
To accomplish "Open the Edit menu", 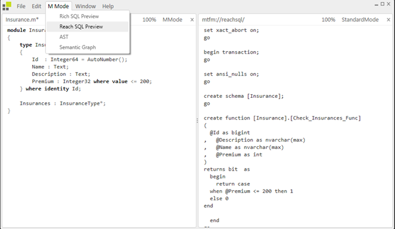I will (x=36, y=6).
